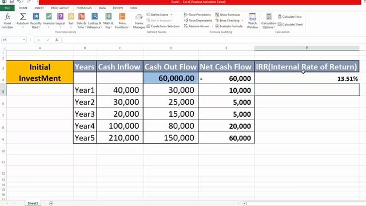Click Evaluate Formula

[229, 26]
